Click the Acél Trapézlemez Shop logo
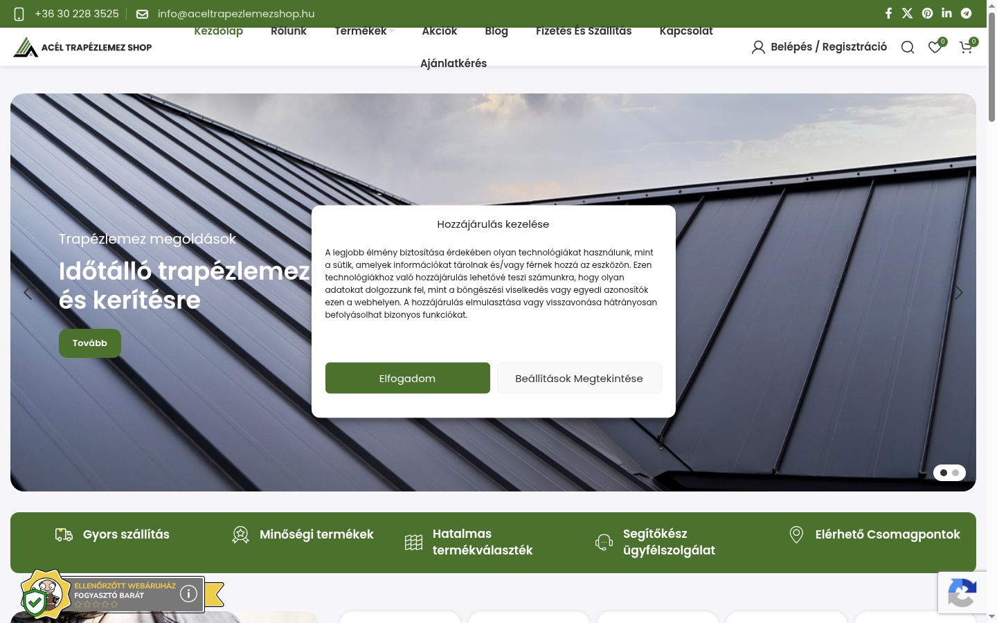Image resolution: width=997 pixels, height=623 pixels. [82, 47]
